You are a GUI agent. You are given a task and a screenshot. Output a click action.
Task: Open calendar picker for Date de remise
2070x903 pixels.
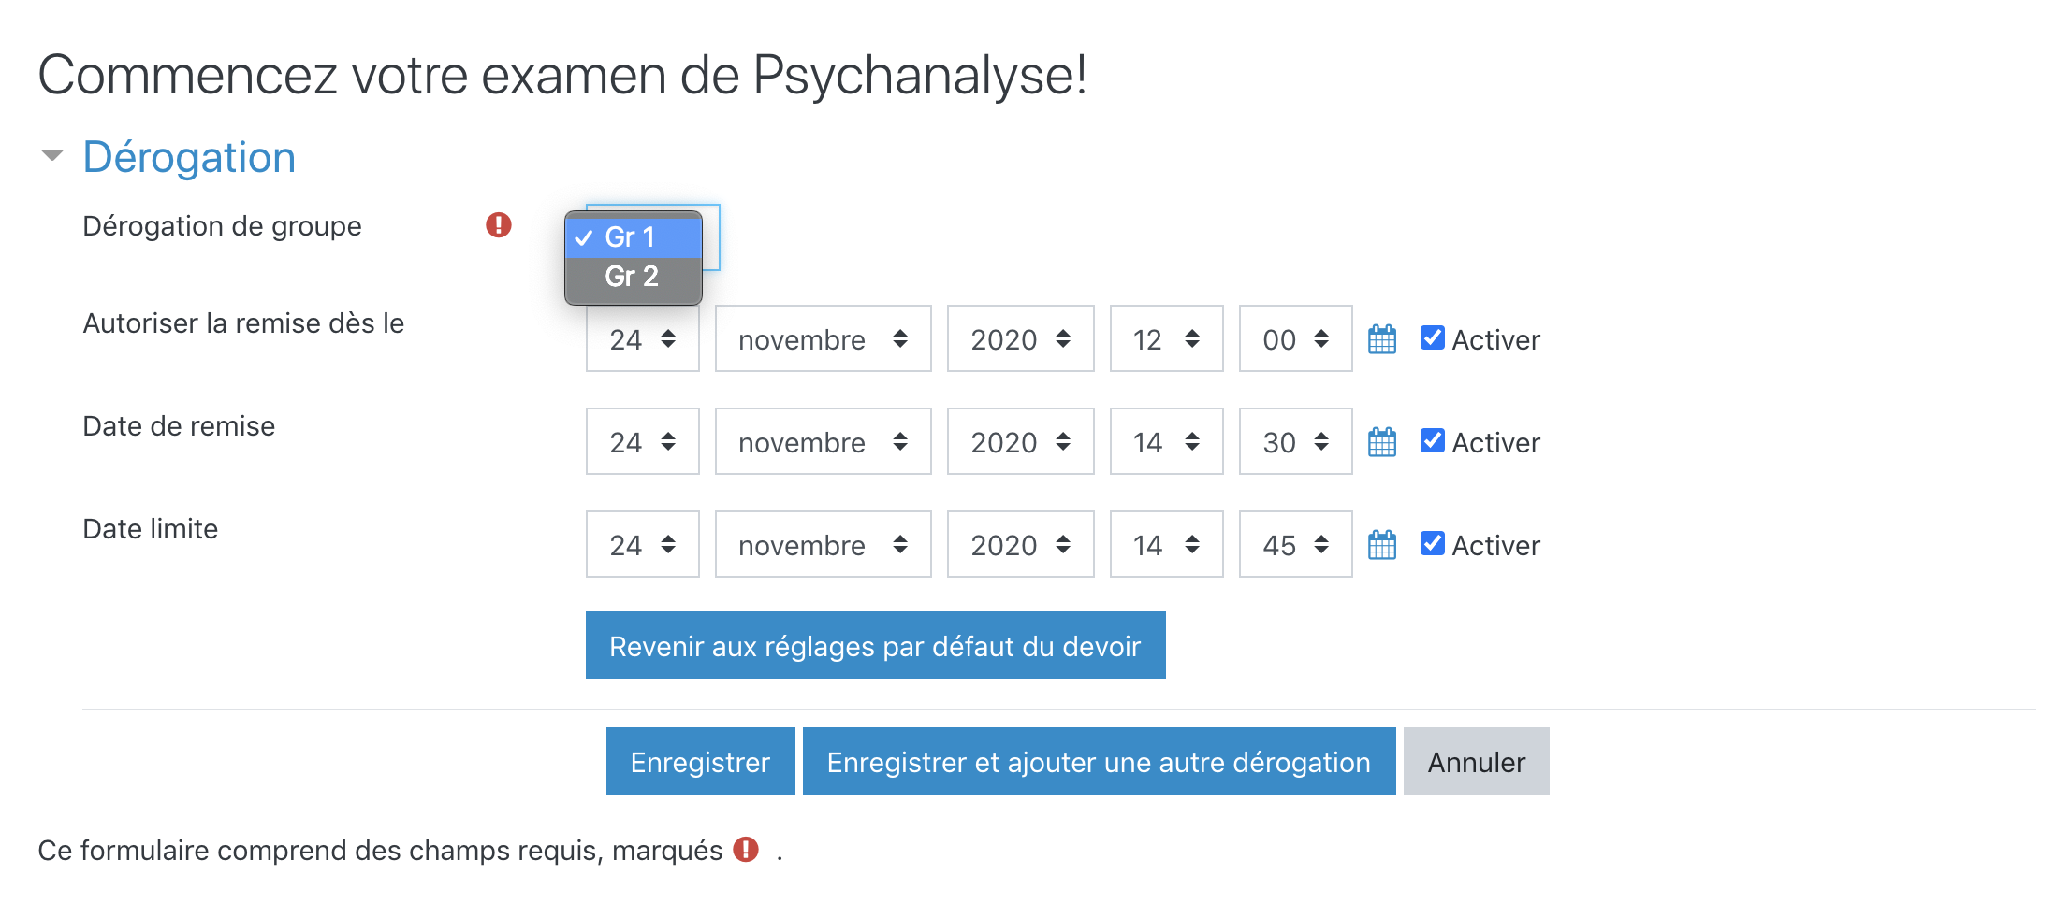1381,442
